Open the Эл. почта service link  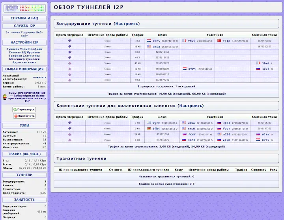click(13, 32)
